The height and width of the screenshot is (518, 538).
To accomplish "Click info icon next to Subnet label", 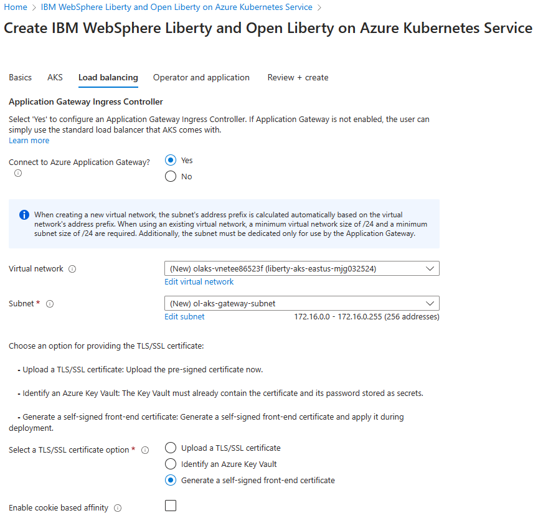I will (x=50, y=304).
